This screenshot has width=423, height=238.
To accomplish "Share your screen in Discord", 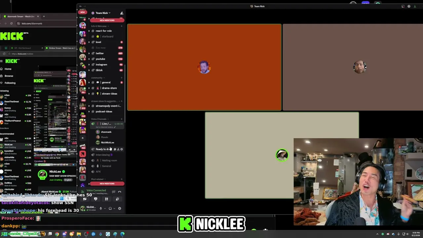I will coord(96,199).
